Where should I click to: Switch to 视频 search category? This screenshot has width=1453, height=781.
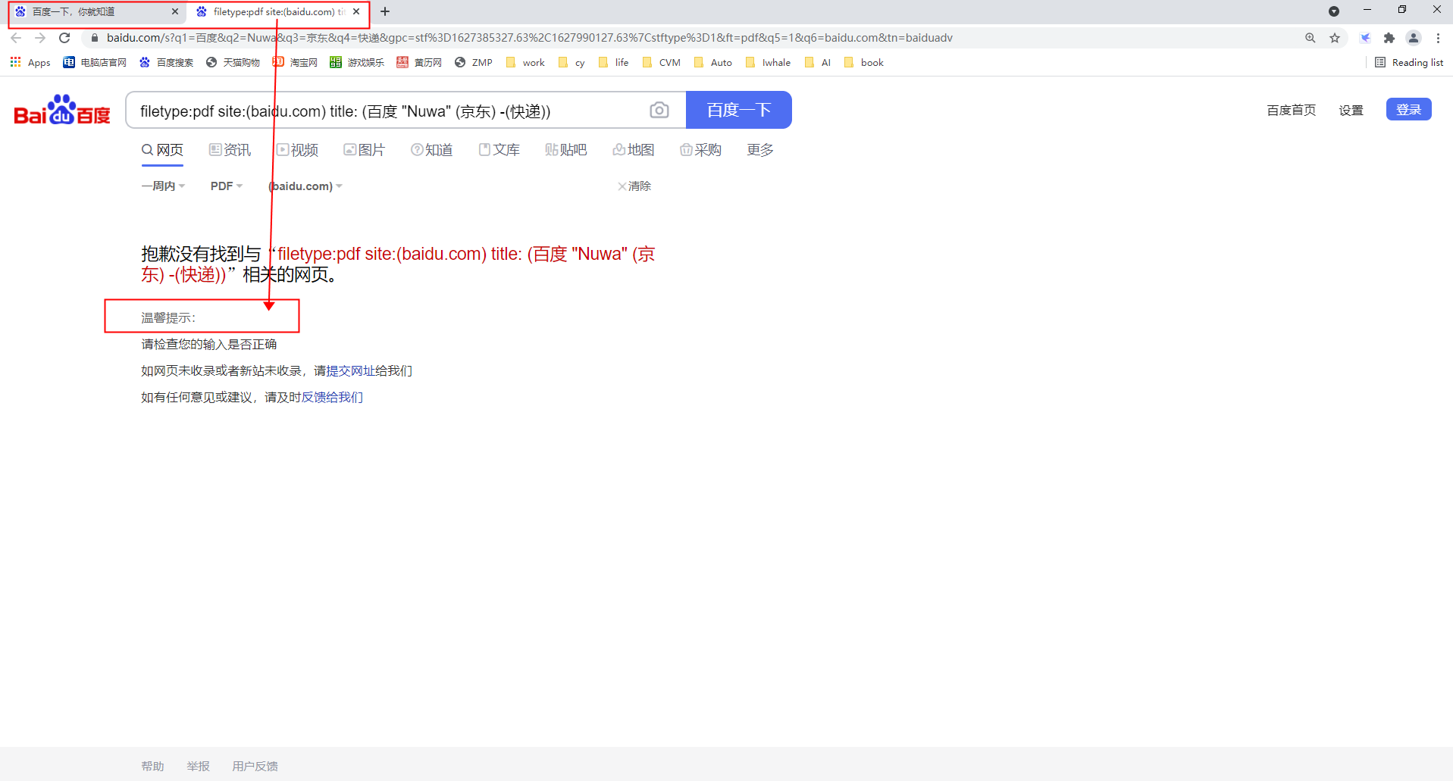297,150
